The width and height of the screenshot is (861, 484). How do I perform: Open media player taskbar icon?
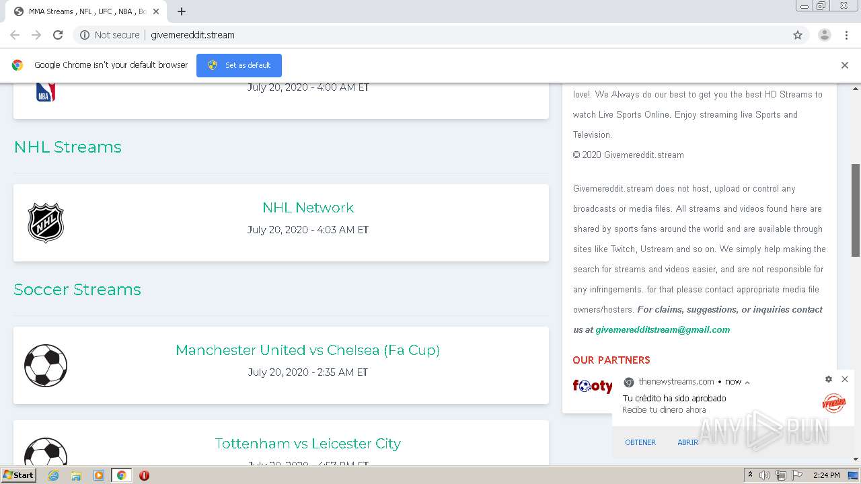click(x=99, y=475)
